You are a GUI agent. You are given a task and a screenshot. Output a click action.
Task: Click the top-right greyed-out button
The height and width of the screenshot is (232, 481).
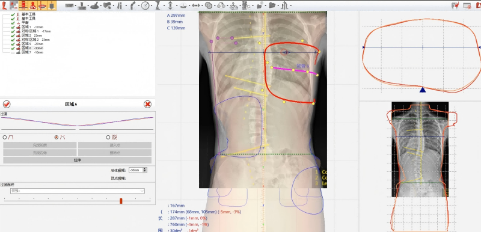[x=115, y=145]
